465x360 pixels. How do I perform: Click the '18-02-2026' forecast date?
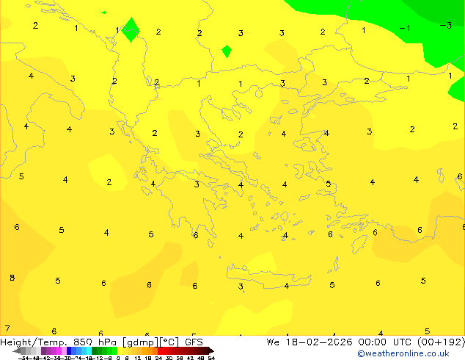[319, 342]
